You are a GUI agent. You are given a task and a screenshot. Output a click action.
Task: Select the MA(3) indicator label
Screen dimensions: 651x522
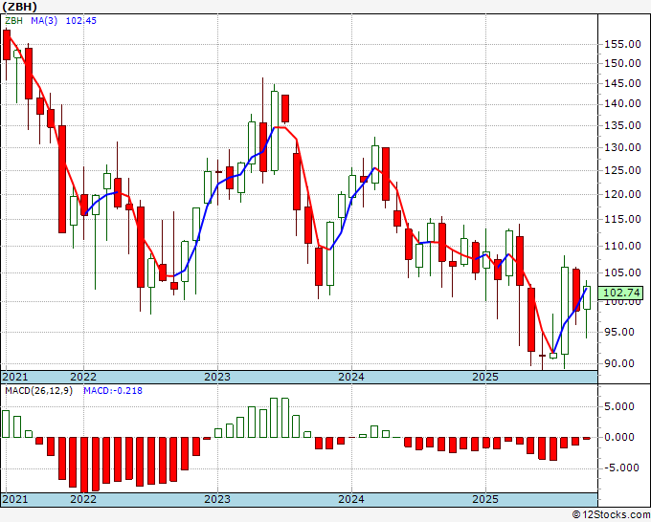coord(44,21)
